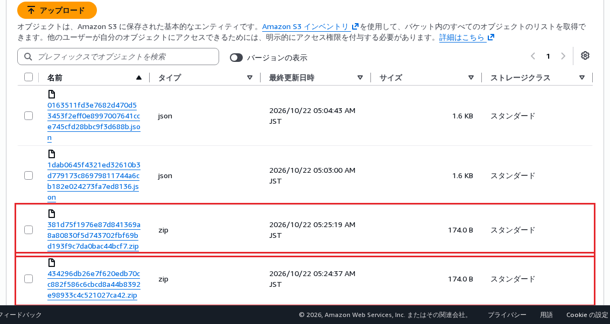Sort the 最終更新日時 column
Screen dimensions: 610x324
(x=360, y=78)
